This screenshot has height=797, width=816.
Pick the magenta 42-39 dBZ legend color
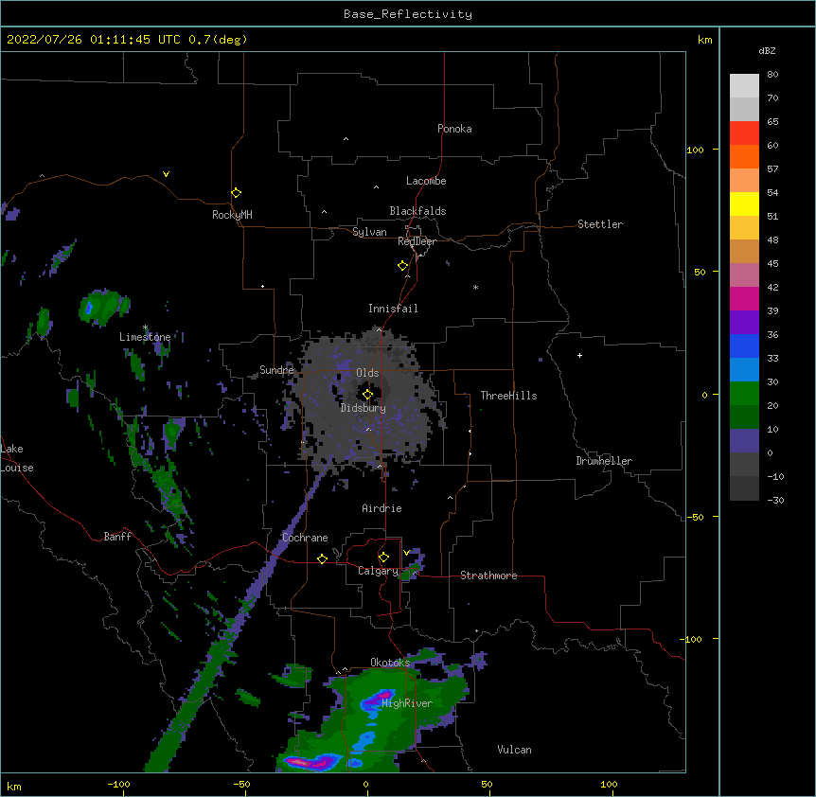pyautogui.click(x=744, y=299)
